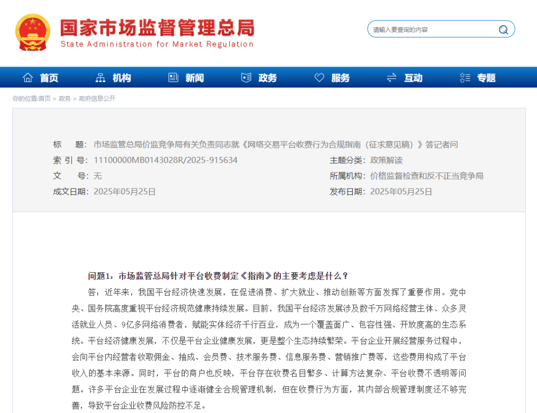Viewport: 537px width, 413px height.
Task: Click the heading 问题1 about 《指南》
Action: point(218,276)
